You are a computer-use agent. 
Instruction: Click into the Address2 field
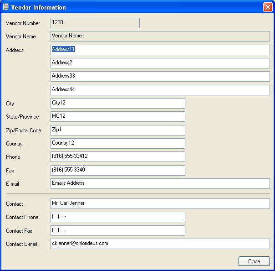(160, 63)
